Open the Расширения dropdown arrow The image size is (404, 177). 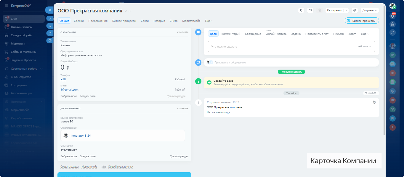(347, 10)
